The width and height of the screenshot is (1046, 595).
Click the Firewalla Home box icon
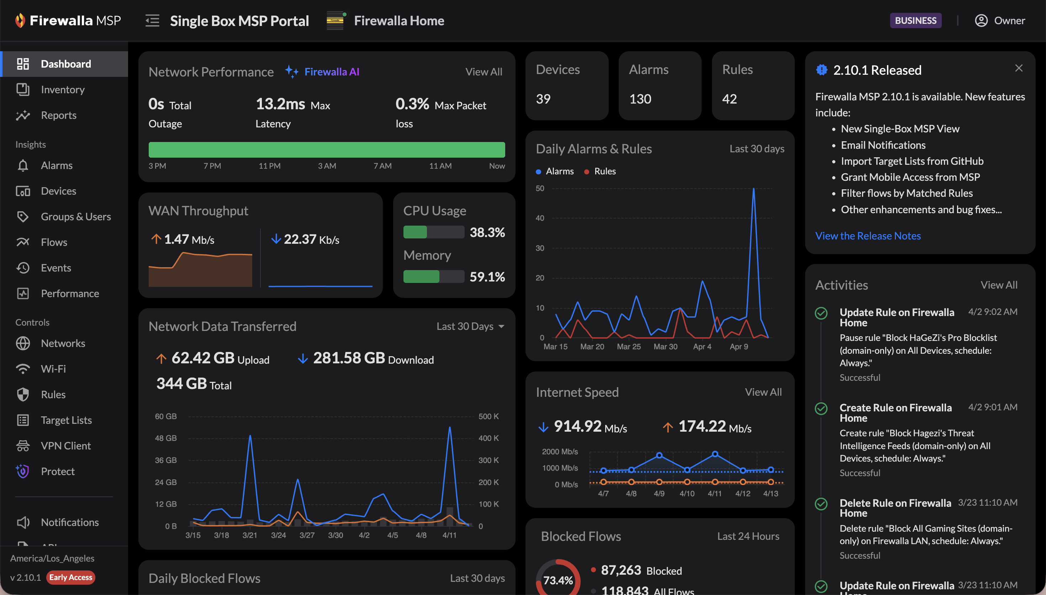(x=335, y=20)
